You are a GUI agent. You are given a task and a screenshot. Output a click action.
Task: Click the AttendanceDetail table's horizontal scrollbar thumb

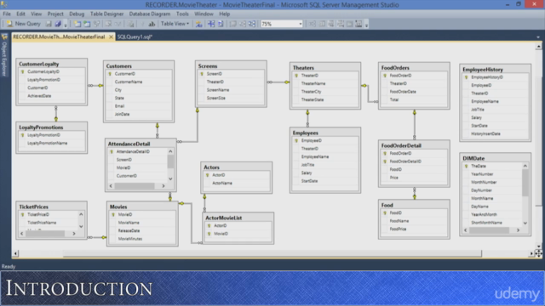pyautogui.click(x=135, y=186)
